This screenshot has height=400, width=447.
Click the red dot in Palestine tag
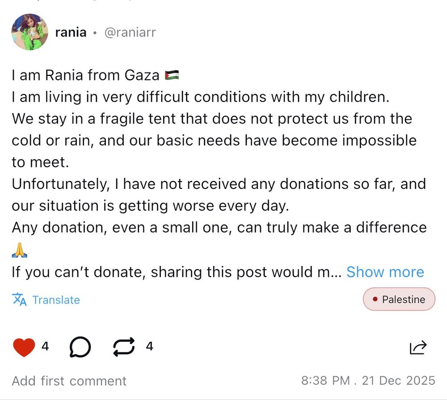pyautogui.click(x=375, y=300)
